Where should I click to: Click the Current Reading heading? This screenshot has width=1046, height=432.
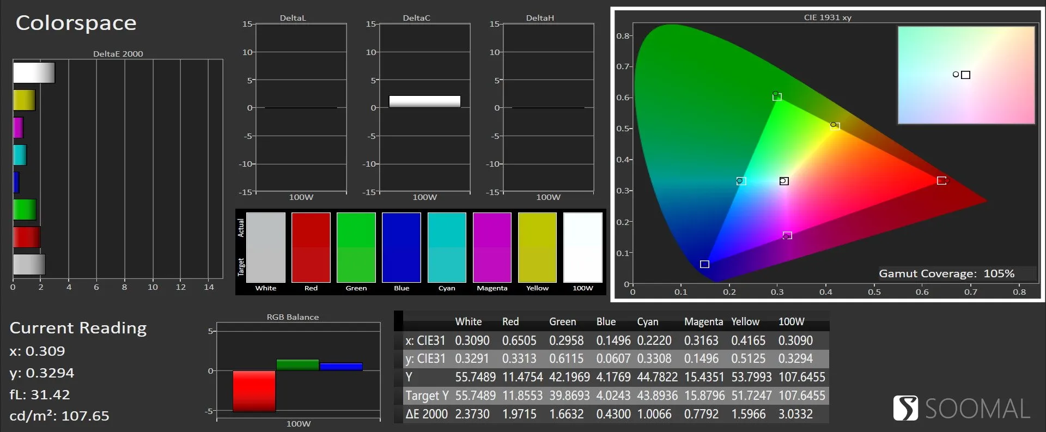(x=78, y=328)
